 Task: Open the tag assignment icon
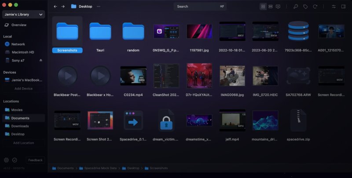[x=305, y=7]
